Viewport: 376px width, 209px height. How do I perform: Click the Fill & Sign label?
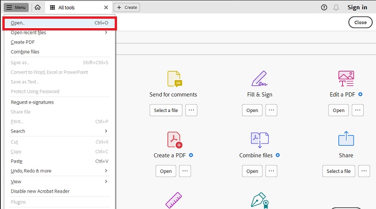pyautogui.click(x=260, y=95)
